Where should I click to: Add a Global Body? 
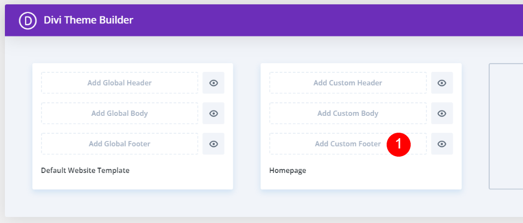point(119,114)
